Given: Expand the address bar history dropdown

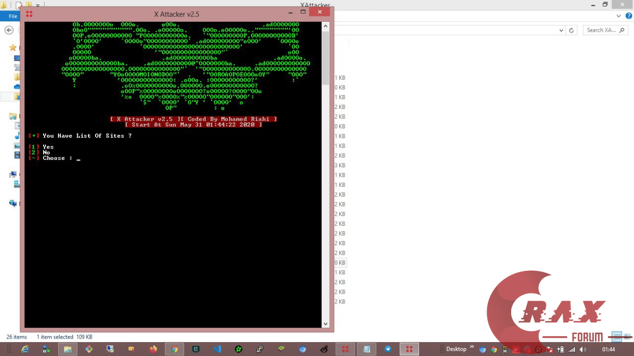Looking at the screenshot, I should [561, 30].
